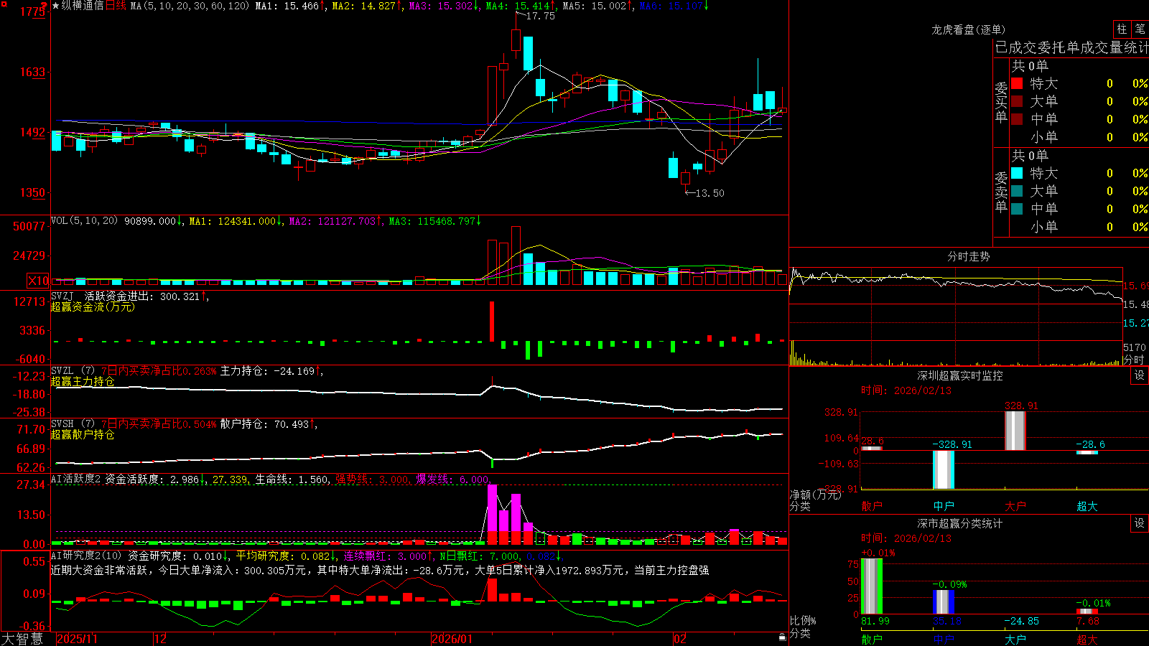Screen dimensions: 1149x646
Task: Click the 资金活跃度: 2.986 value
Action: [x=155, y=479]
